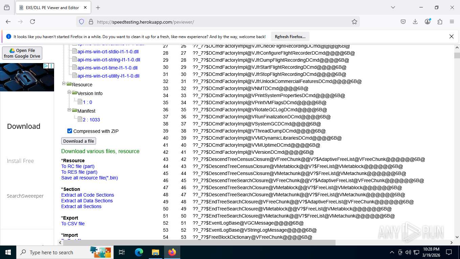Open the notification center icon
Screen dimensions: 460x259
(449, 252)
